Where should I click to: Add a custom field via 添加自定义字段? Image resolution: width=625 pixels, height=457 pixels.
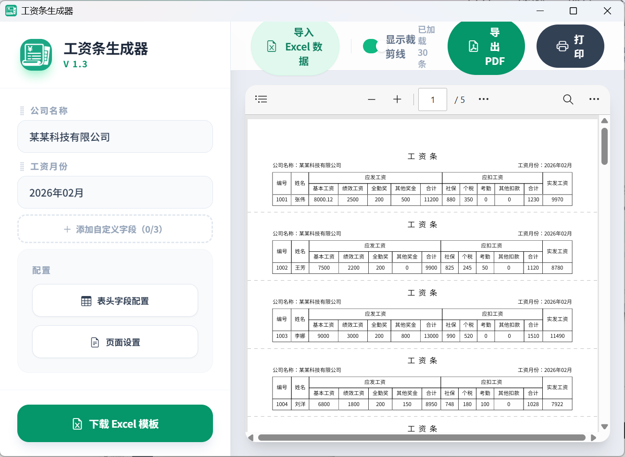coord(115,229)
